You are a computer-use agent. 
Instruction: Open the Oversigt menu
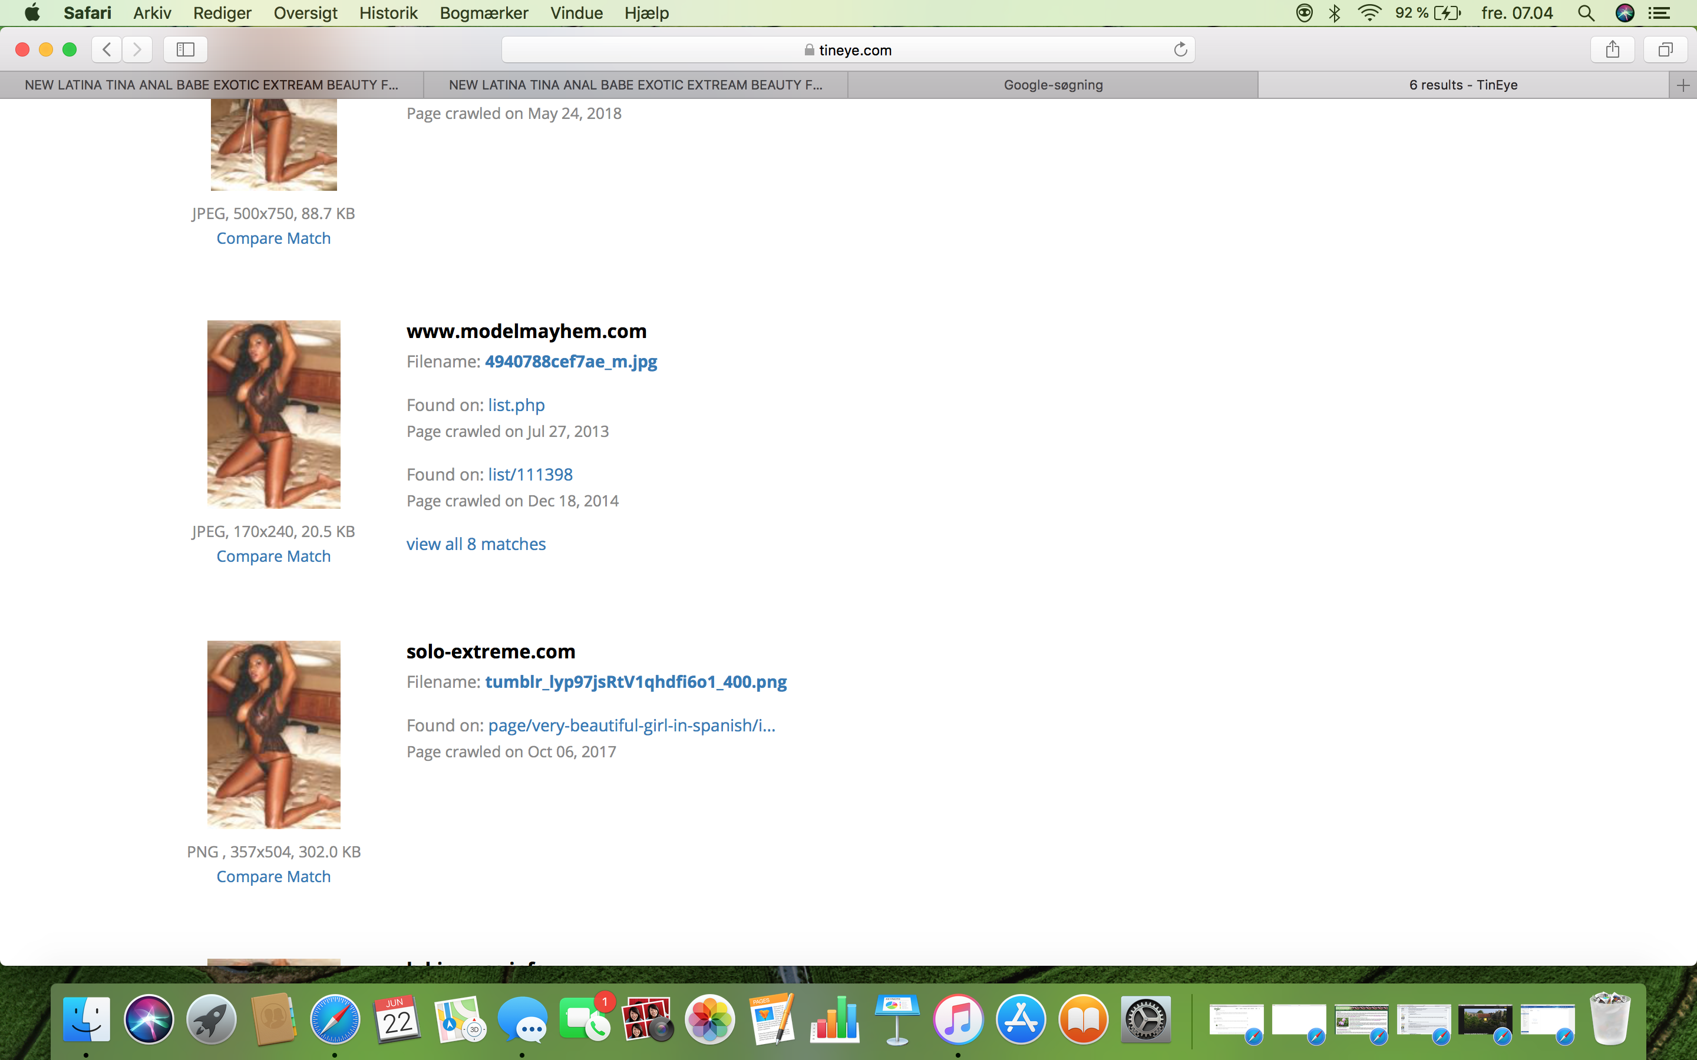coord(305,12)
